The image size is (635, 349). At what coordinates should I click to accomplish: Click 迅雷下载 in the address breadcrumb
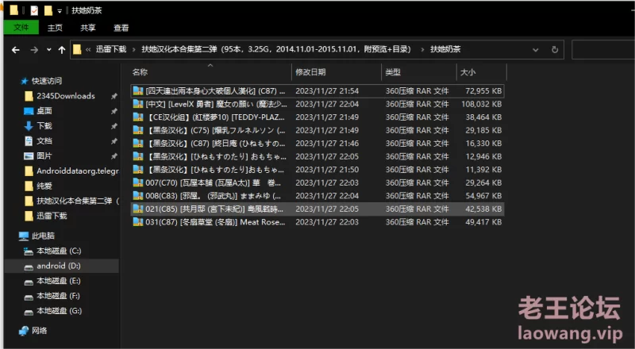click(111, 49)
